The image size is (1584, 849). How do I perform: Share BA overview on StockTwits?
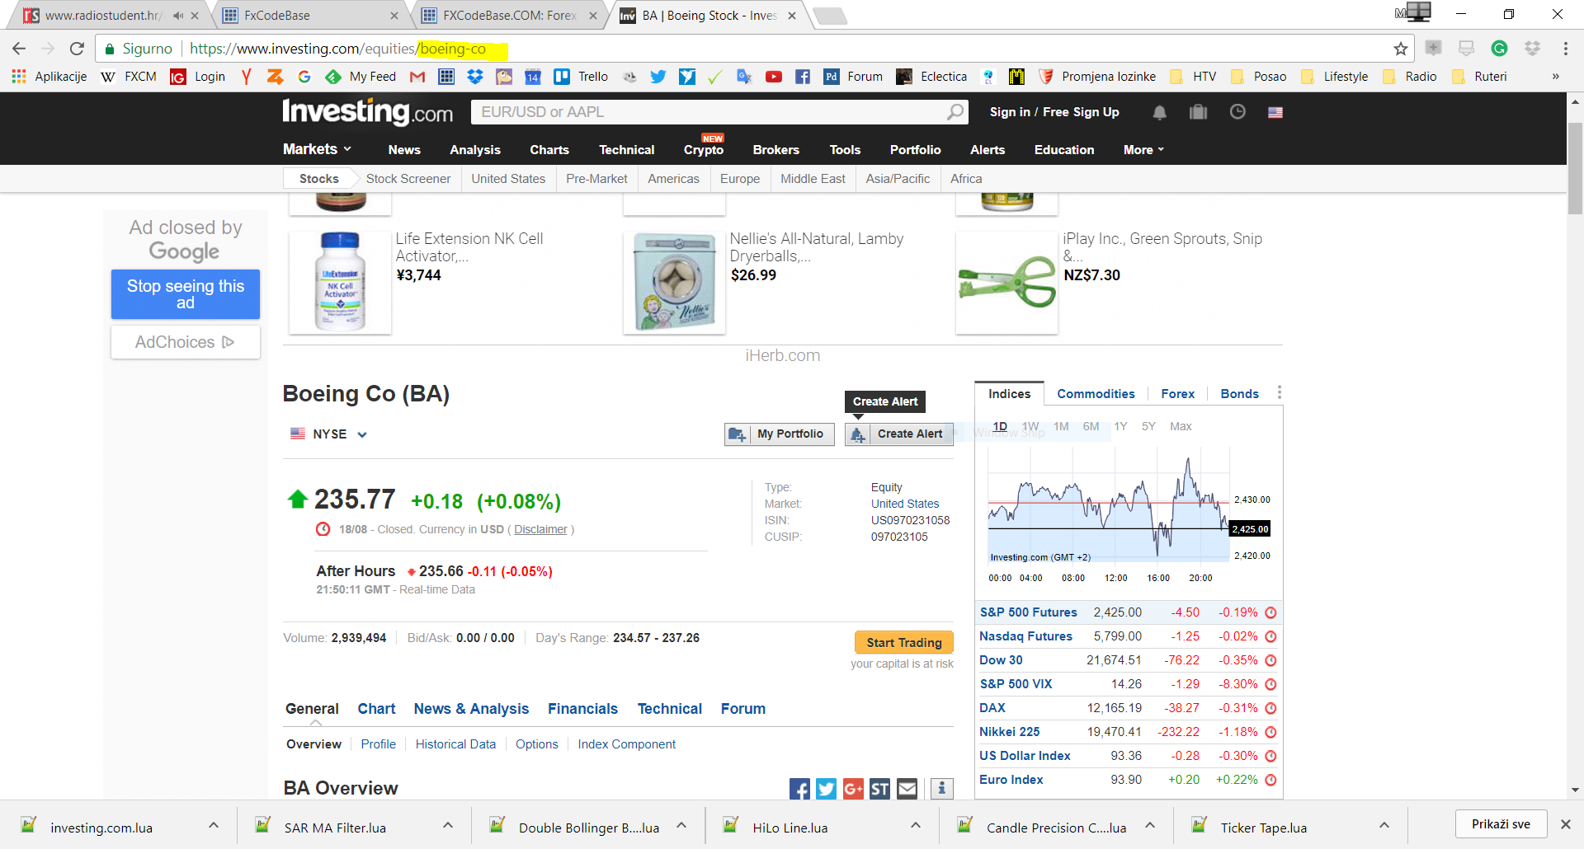coord(880,789)
